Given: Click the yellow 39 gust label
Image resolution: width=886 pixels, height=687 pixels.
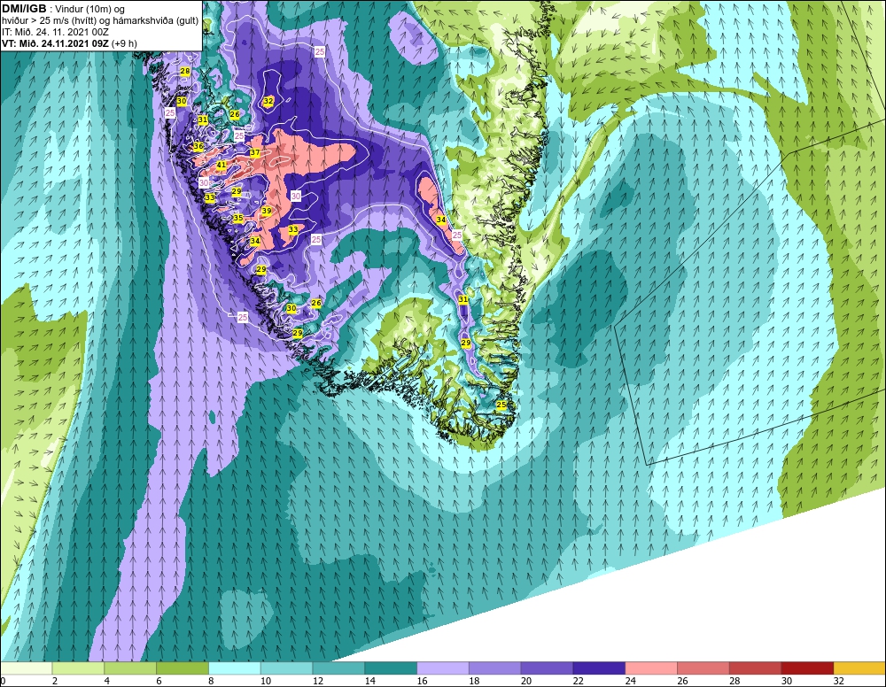Looking at the screenshot, I should coord(266,211).
